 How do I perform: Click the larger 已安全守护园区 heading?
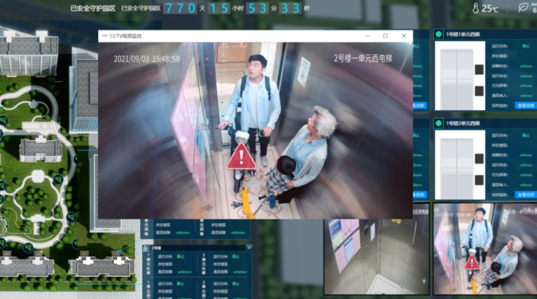(x=93, y=8)
